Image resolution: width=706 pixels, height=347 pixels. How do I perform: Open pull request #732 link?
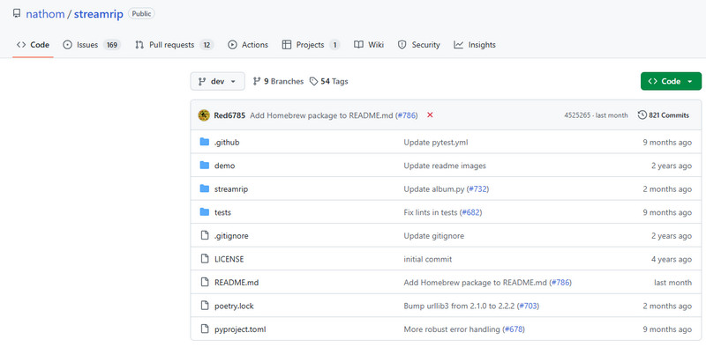pyautogui.click(x=478, y=189)
